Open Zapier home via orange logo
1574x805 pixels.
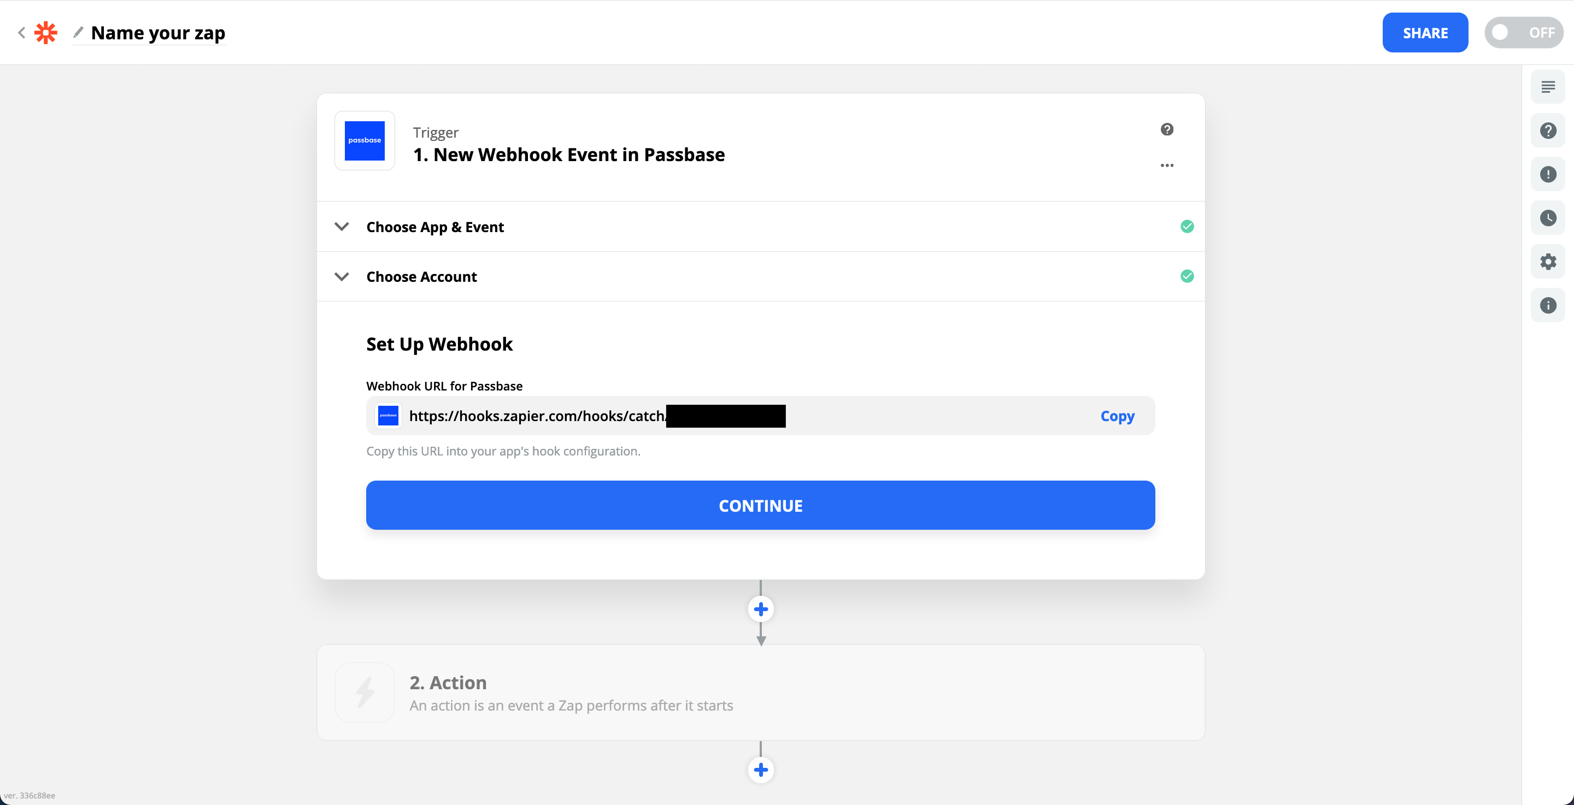point(46,32)
